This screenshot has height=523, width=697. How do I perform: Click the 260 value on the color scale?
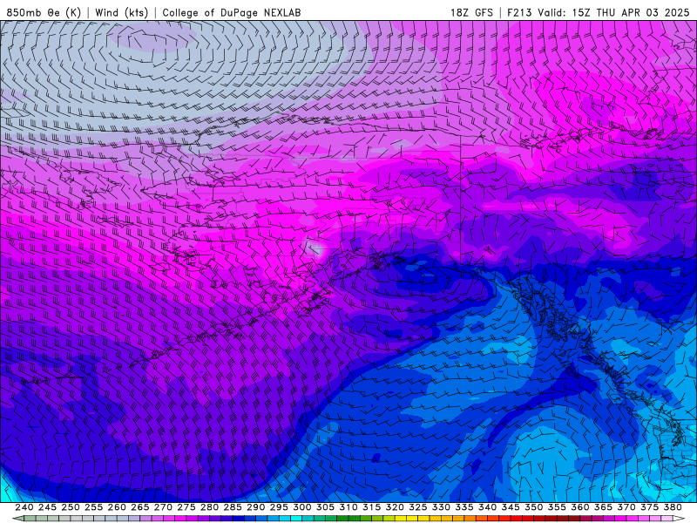pyautogui.click(x=117, y=507)
